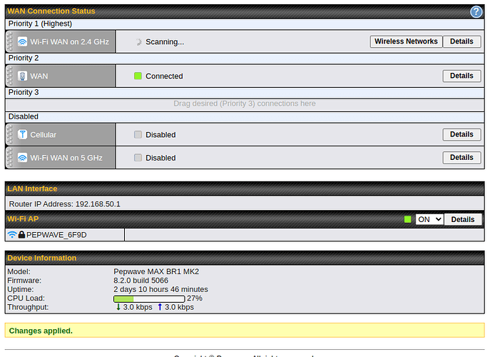490x357 pixels.
Task: Click the Wi-Fi WAN on 2.4 GHz label
Action: (x=69, y=41)
